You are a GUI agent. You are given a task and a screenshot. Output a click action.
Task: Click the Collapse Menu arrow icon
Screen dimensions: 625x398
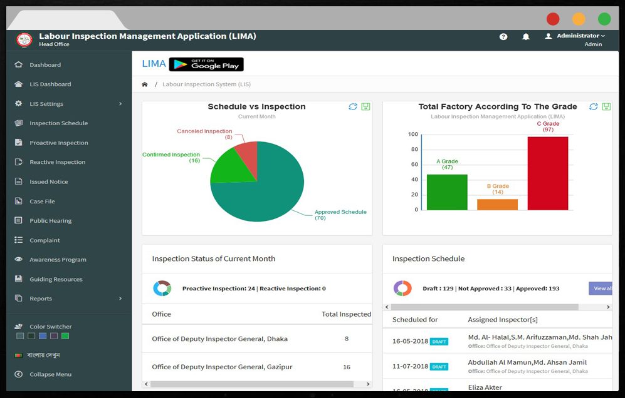pyautogui.click(x=18, y=374)
